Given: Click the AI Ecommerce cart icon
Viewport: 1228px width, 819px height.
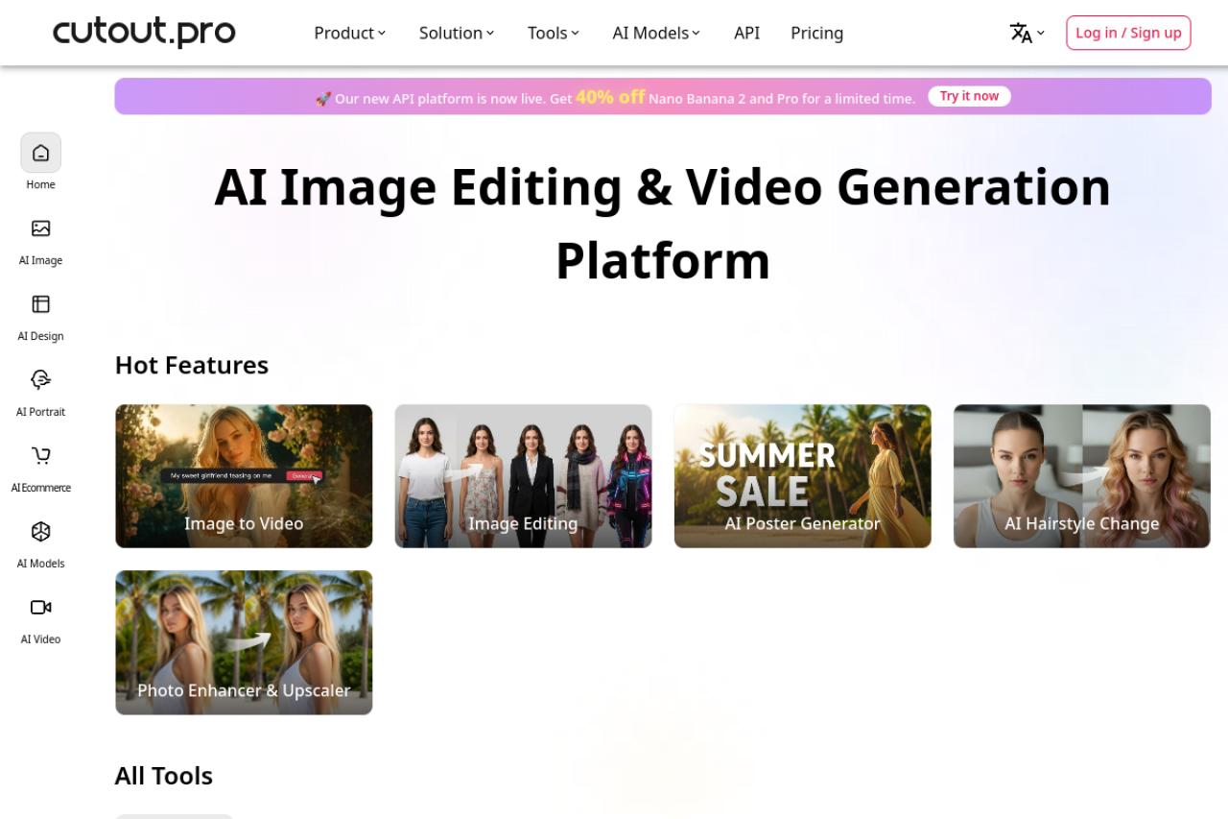Looking at the screenshot, I should 40,456.
